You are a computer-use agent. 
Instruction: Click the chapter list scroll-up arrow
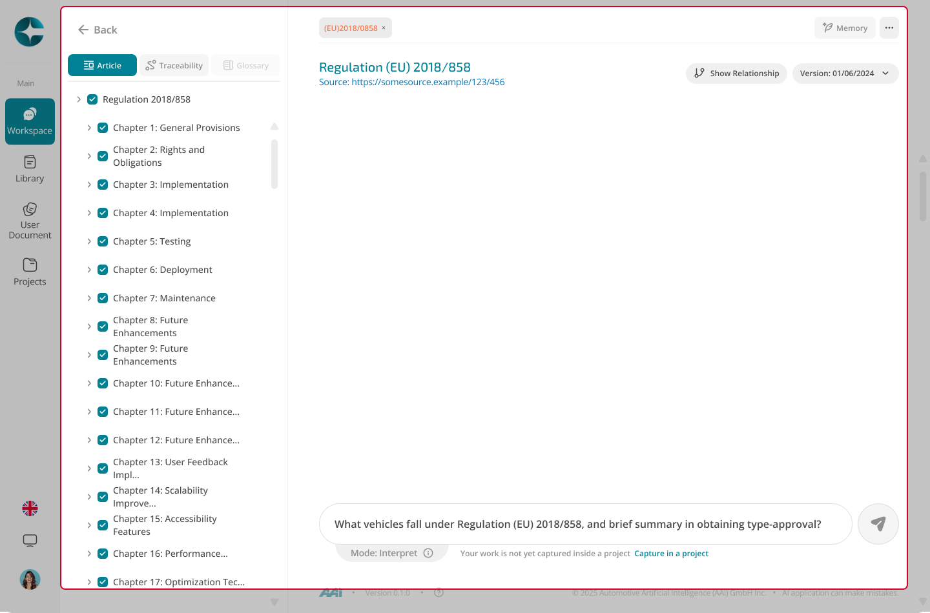tap(274, 126)
